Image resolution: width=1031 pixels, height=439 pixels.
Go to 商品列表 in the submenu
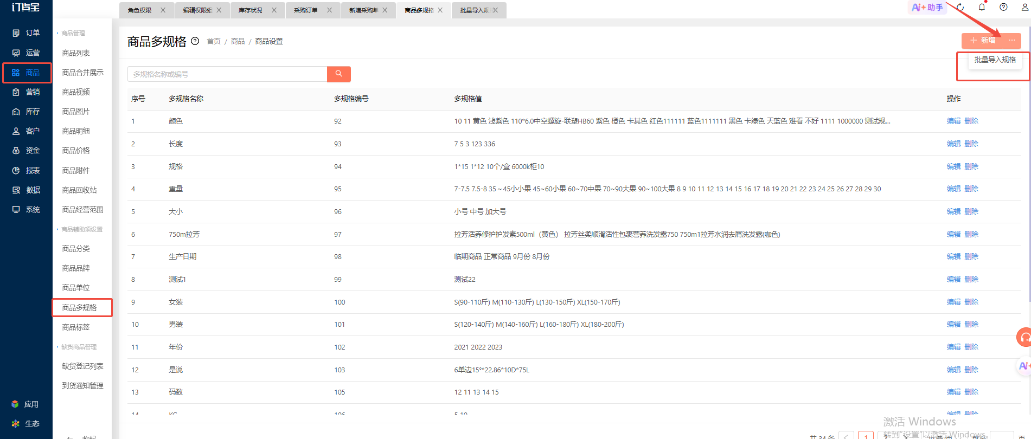click(76, 53)
